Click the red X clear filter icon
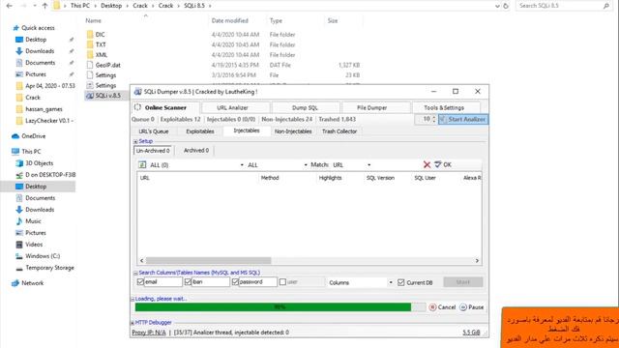This screenshot has height=348, width=619. click(427, 164)
